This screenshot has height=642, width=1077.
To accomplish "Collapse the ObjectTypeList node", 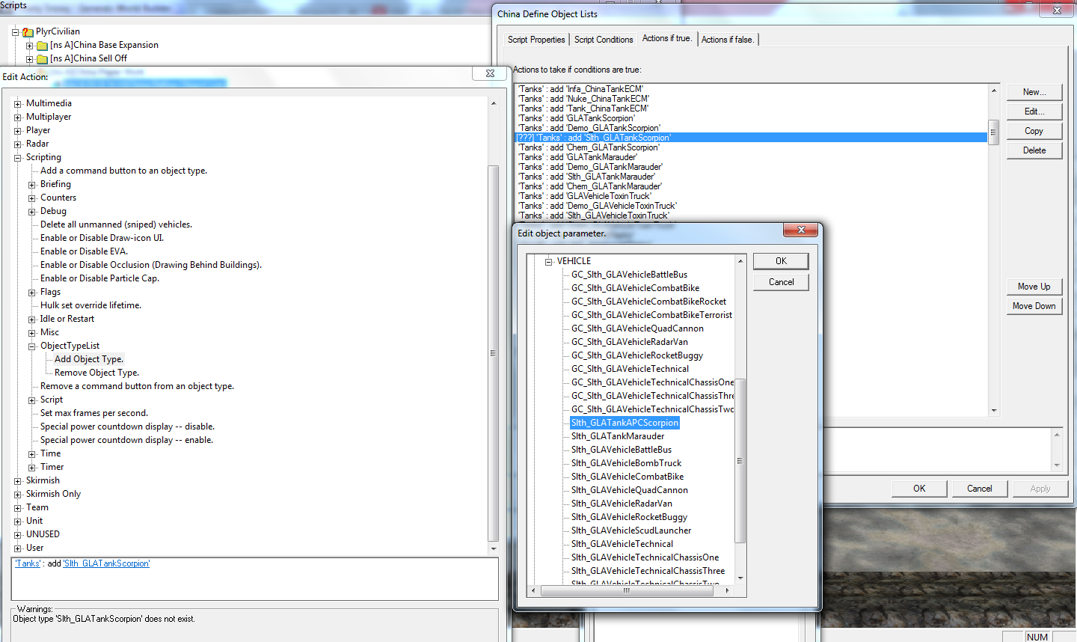I will 32,346.
